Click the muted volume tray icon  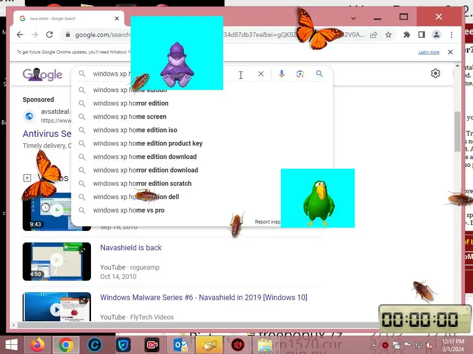coord(429,345)
